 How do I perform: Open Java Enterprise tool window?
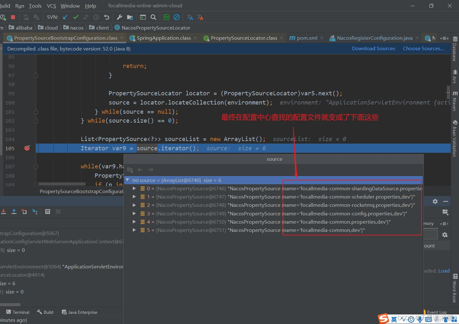(x=79, y=312)
